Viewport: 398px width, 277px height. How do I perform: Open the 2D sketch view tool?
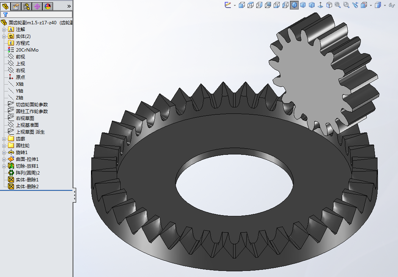pos(228,5)
